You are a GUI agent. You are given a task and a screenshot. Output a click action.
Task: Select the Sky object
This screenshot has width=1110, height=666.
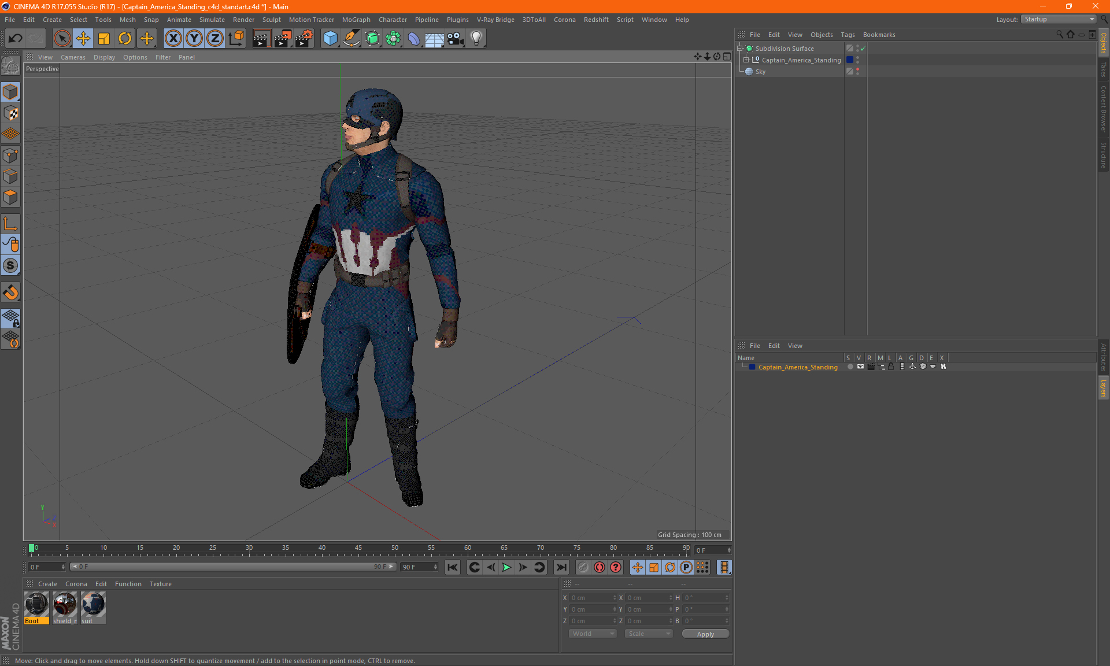pyautogui.click(x=760, y=72)
